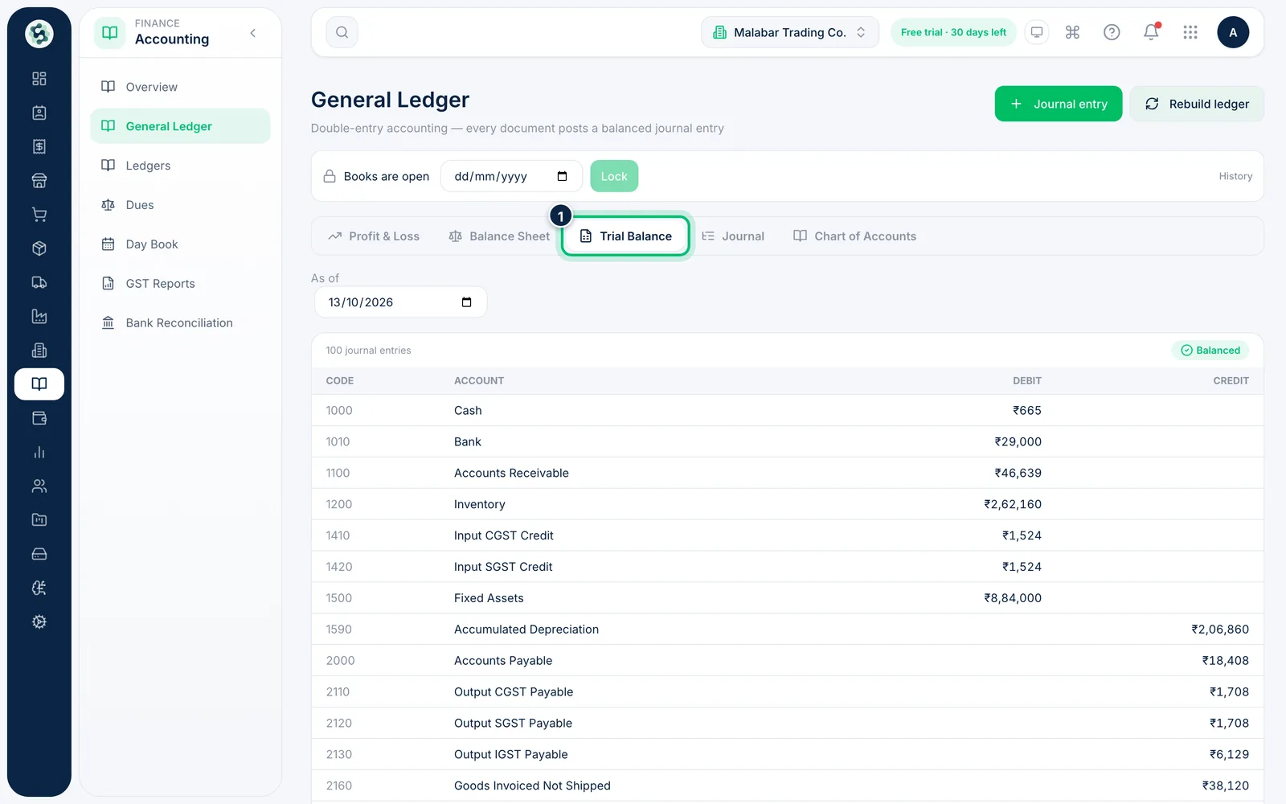Open the notifications bell
Image resolution: width=1286 pixels, height=804 pixels.
tap(1151, 32)
